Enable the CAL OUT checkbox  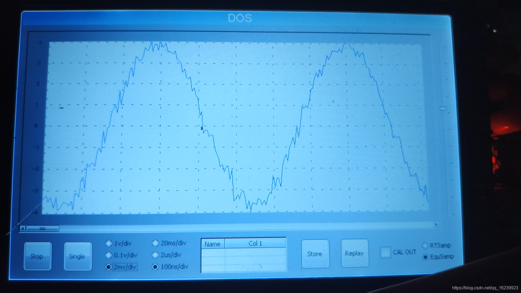coord(385,252)
